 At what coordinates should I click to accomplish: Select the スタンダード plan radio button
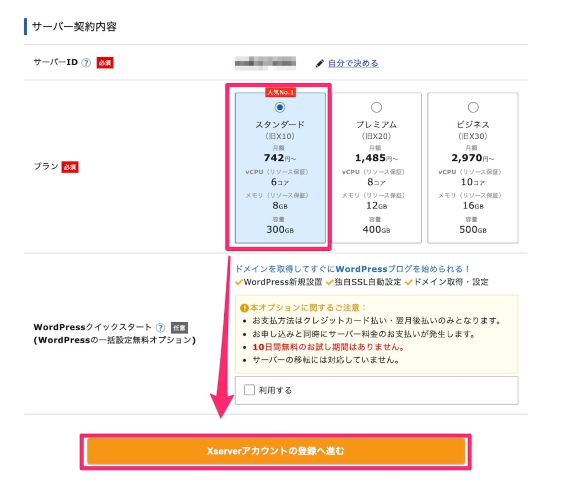280,108
